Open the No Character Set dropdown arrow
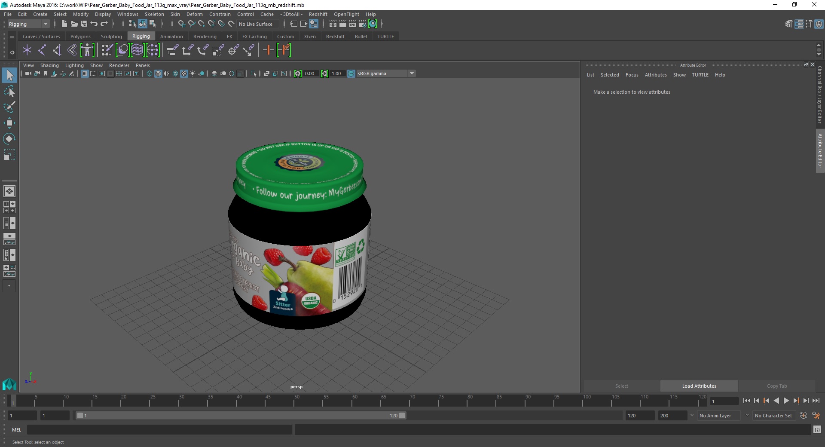Viewport: 825px width, 447px height. click(x=747, y=415)
